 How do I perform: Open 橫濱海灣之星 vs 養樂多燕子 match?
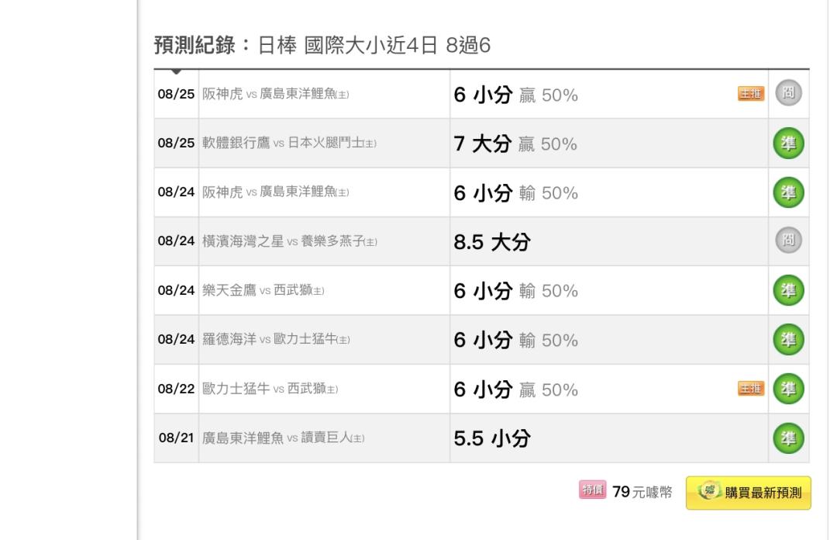coord(290,241)
